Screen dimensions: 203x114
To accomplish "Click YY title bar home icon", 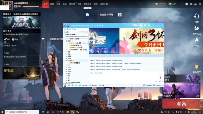I will click(141, 25).
